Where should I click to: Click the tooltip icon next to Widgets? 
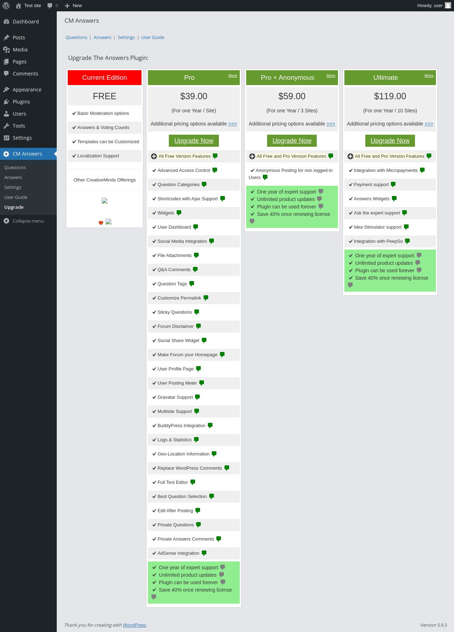pos(179,213)
